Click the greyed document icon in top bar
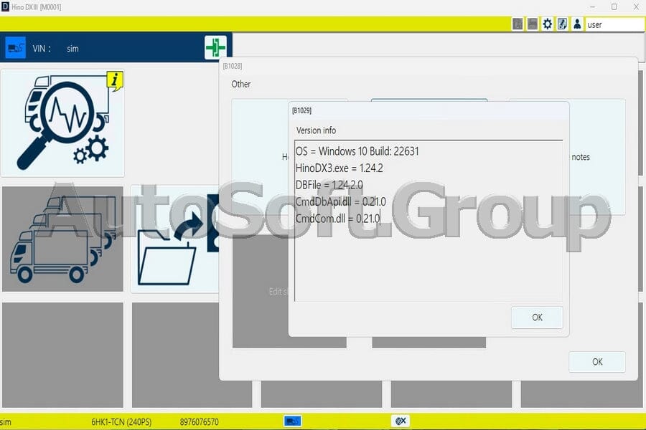646x430 pixels. pyautogui.click(x=518, y=24)
